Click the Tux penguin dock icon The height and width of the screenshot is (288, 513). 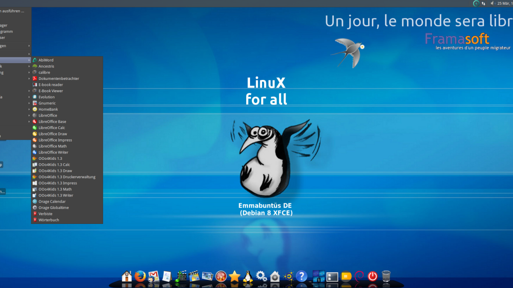point(248,276)
